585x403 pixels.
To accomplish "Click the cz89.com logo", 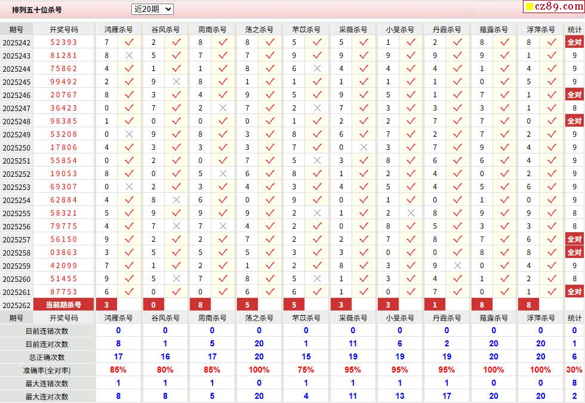I will point(554,7).
